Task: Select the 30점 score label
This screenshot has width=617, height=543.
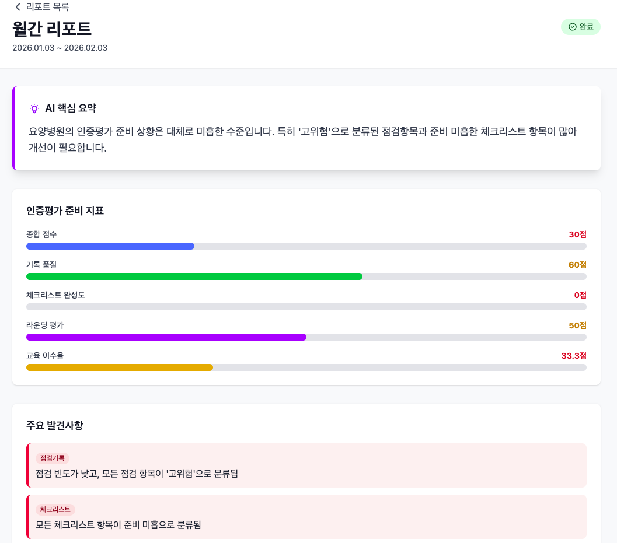Action: coord(577,234)
